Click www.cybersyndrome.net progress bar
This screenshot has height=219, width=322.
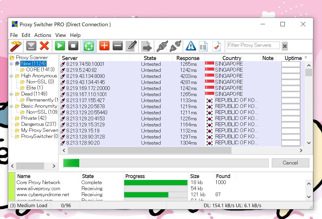(x=156, y=195)
